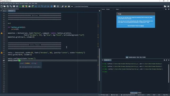Image resolution: width=170 pixels, height=96 pixels.
Task: Browse a working directory folder icon
Action: point(165,6)
